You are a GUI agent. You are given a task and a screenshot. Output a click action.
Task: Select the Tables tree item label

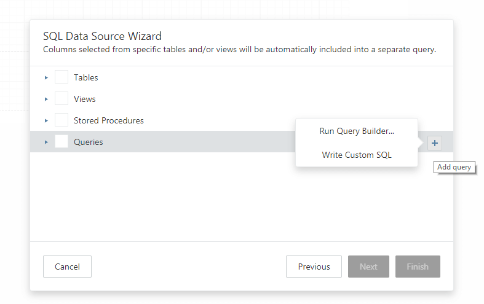coord(86,77)
